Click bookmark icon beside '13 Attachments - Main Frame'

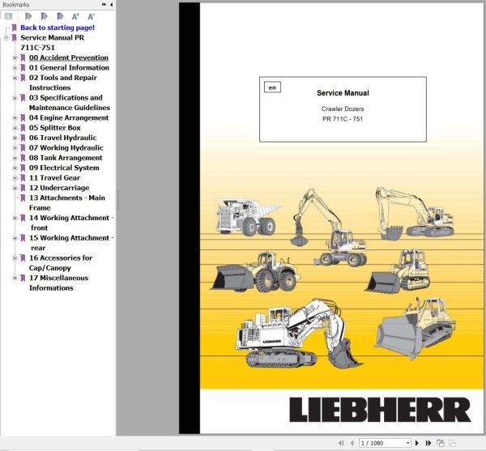click(x=23, y=198)
